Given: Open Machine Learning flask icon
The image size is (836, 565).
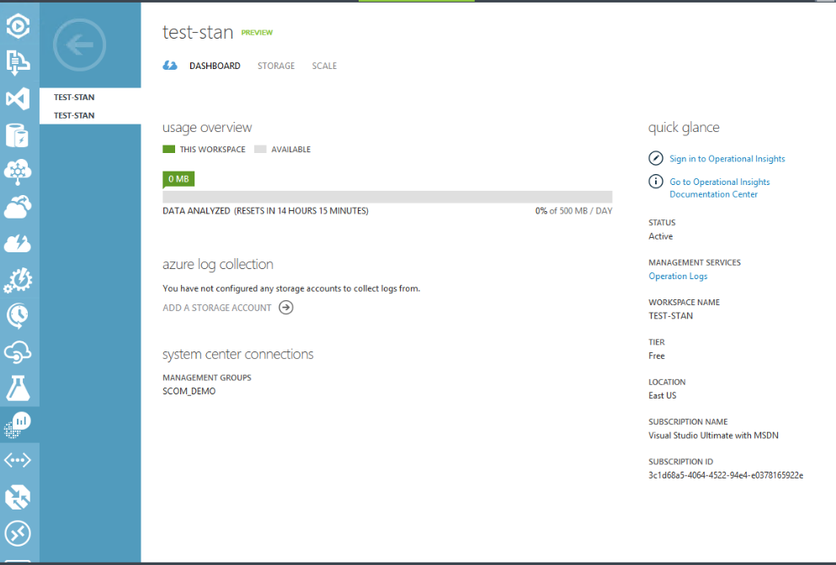Looking at the screenshot, I should point(18,388).
